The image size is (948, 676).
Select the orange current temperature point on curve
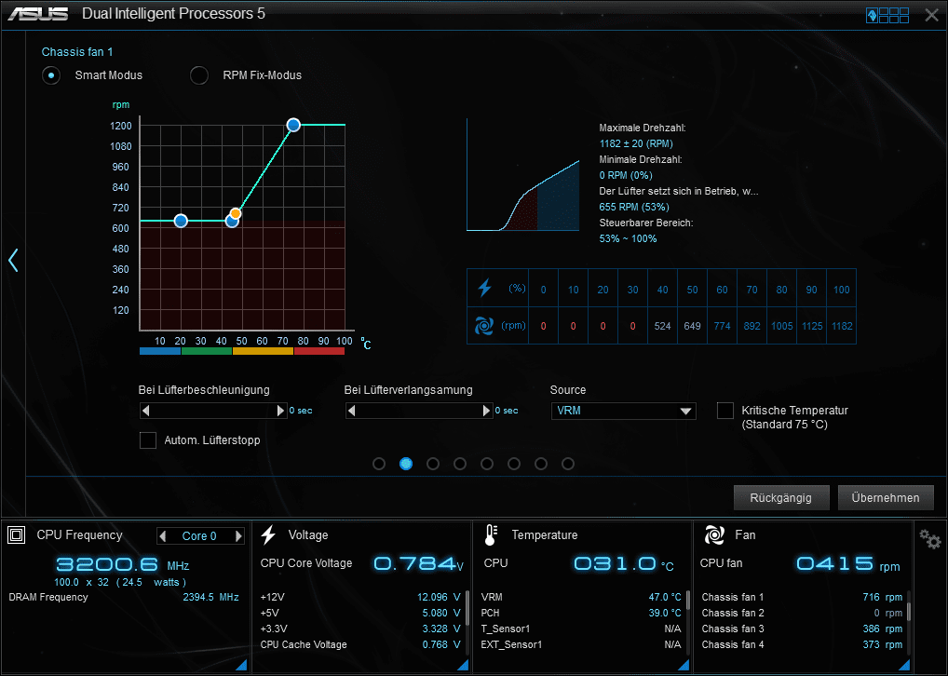click(236, 213)
